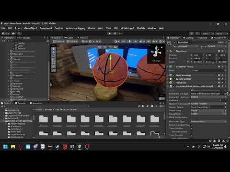
Task: Open the Console tab
Action: [x=20, y=103]
